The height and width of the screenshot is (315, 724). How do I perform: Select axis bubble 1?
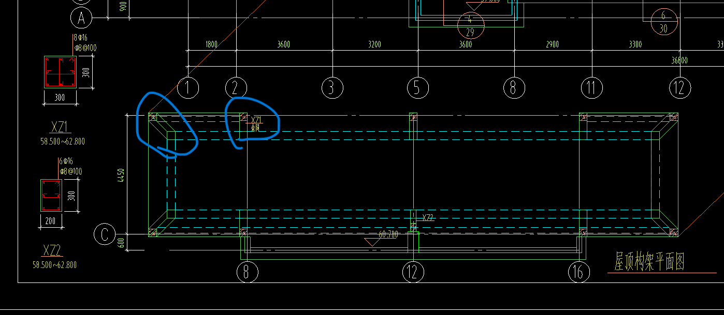[x=188, y=88]
